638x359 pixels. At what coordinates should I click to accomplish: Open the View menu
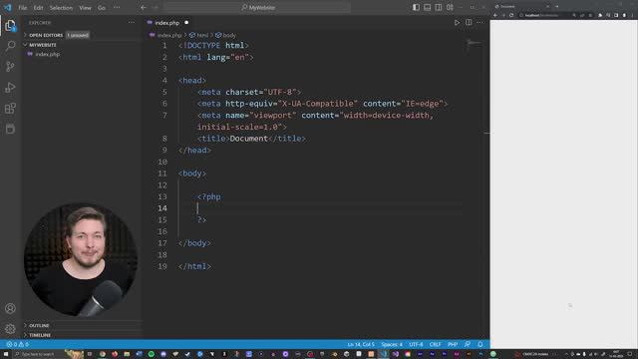85,7
